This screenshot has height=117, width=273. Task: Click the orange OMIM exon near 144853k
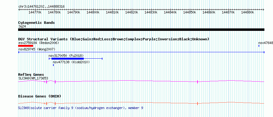198,104
